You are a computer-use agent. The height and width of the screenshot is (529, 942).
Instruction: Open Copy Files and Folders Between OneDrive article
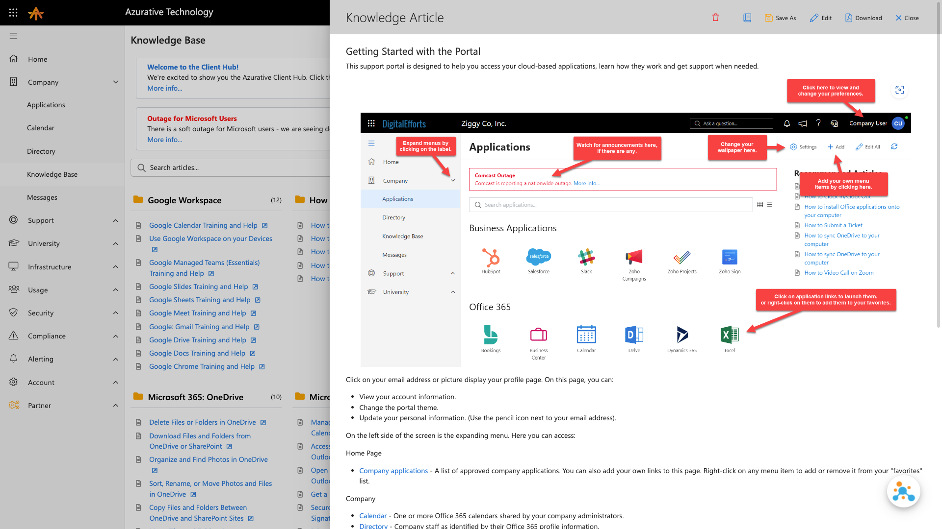coord(198,513)
